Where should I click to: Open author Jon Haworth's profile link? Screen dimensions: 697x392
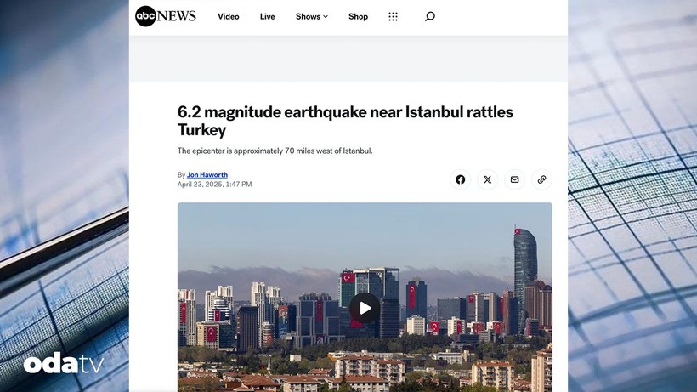(207, 175)
